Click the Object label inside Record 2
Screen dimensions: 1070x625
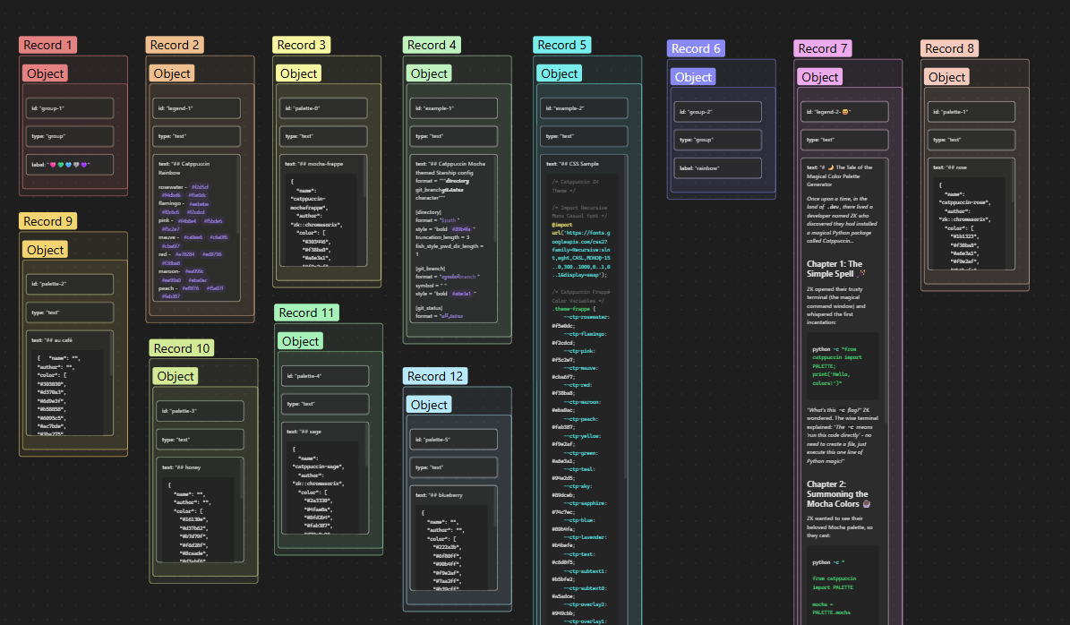pos(172,73)
